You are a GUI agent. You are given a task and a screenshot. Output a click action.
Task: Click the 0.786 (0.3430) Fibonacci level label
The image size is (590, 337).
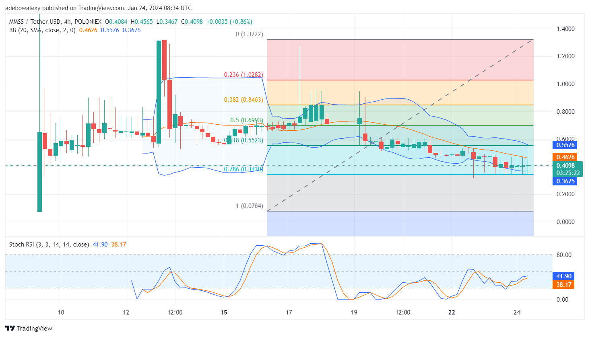[x=243, y=169]
